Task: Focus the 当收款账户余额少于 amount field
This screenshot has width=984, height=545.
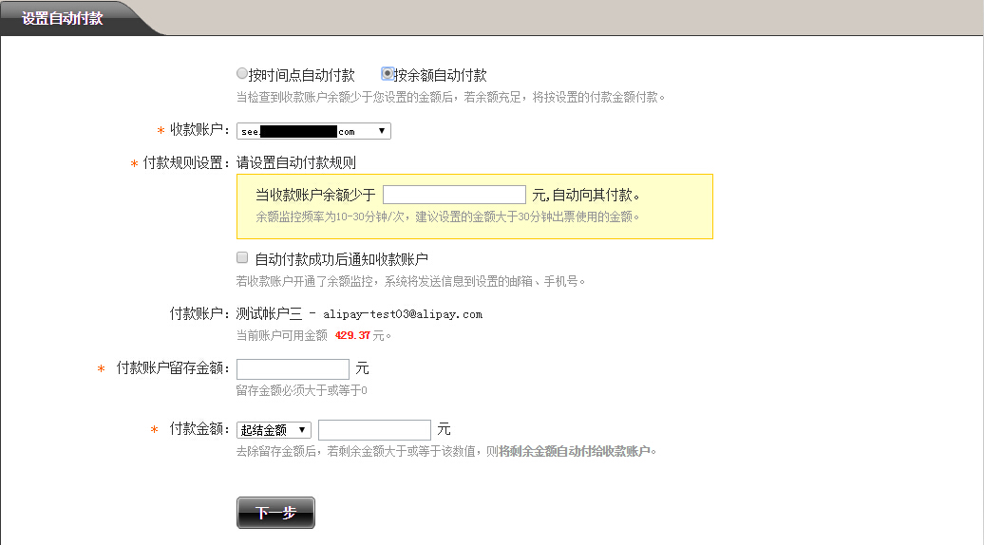Action: pyautogui.click(x=454, y=195)
